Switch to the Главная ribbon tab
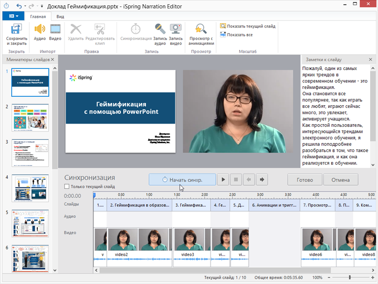378x284 pixels. [x=38, y=16]
